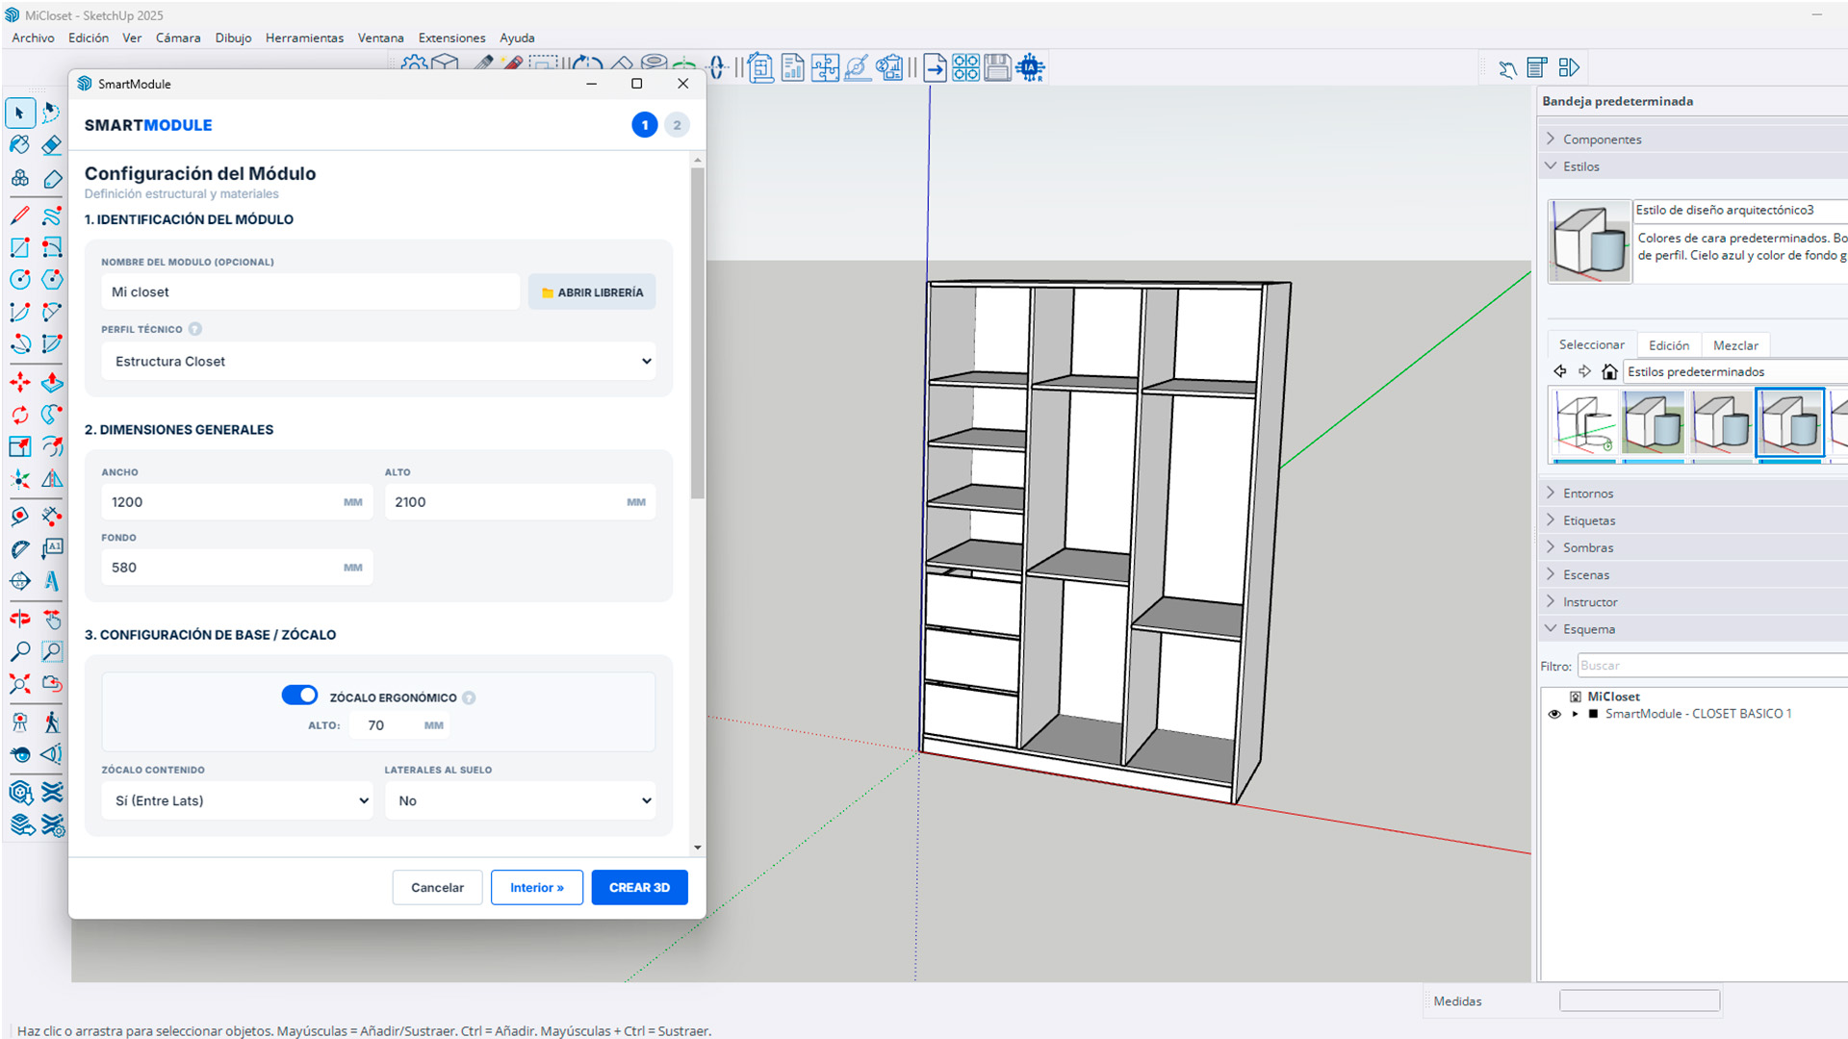
Task: Select the Circle drawing tool
Action: [20, 280]
